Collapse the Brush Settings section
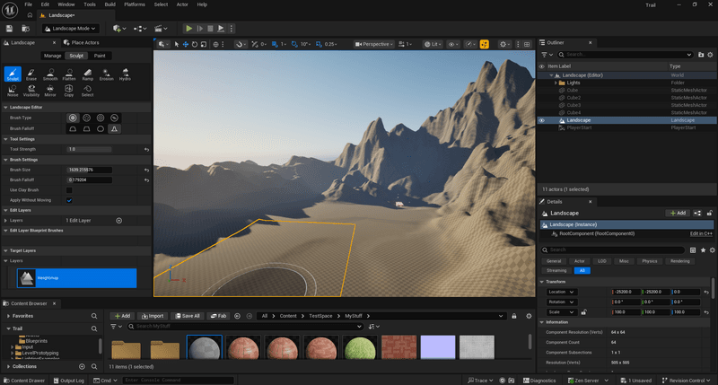The width and height of the screenshot is (718, 385). [5, 160]
